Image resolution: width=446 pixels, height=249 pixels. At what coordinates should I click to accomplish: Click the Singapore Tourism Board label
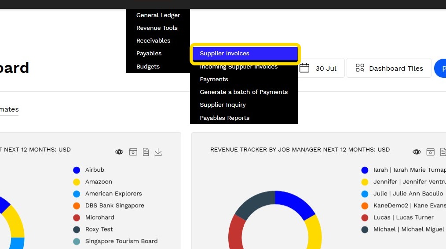pos(121,242)
